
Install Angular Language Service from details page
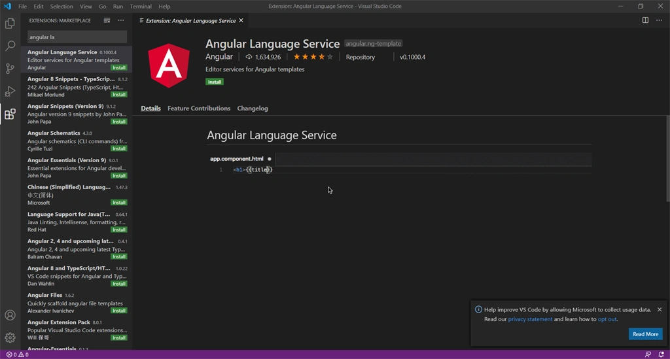(x=215, y=82)
